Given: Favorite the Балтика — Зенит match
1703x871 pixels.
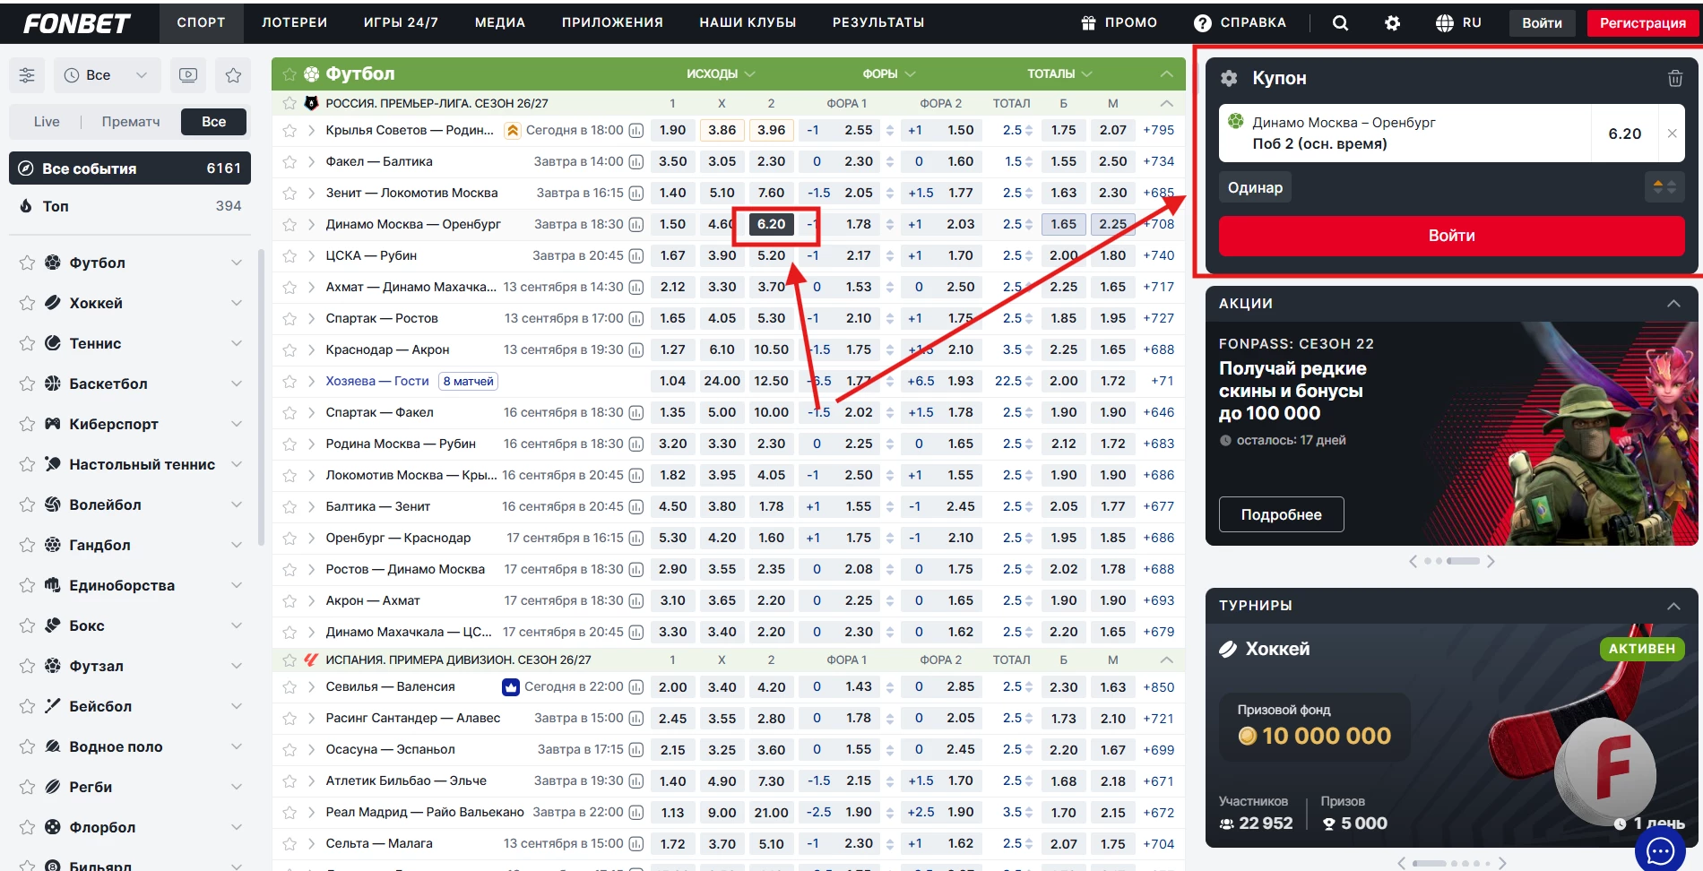Looking at the screenshot, I should tap(290, 507).
